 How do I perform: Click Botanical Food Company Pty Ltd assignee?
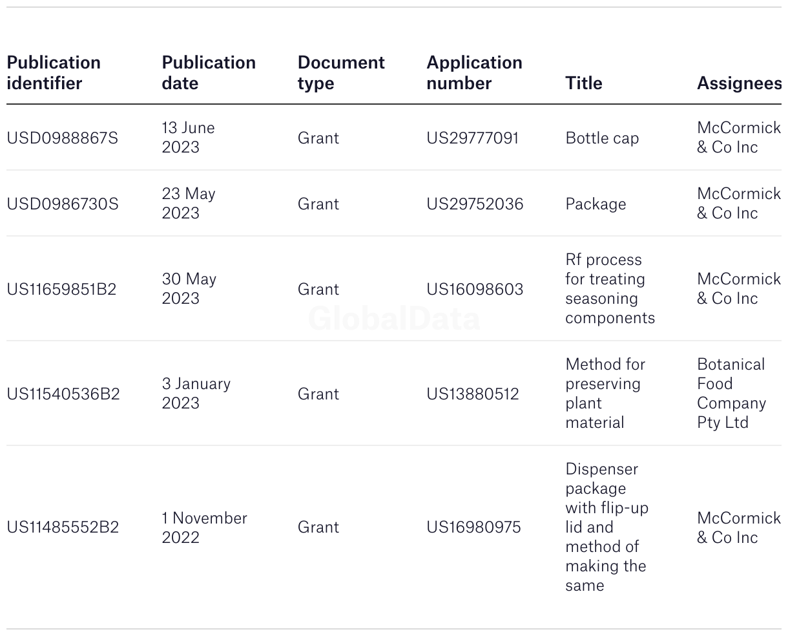(731, 394)
